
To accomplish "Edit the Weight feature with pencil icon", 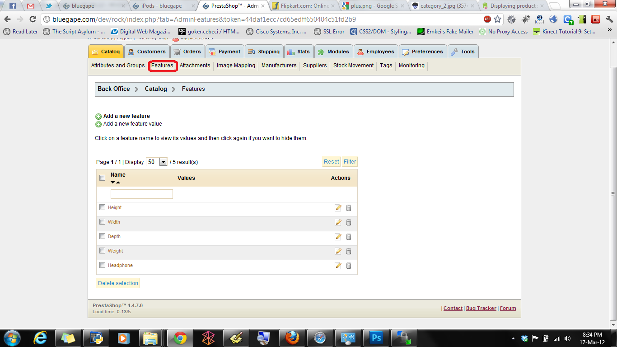I will tap(338, 251).
